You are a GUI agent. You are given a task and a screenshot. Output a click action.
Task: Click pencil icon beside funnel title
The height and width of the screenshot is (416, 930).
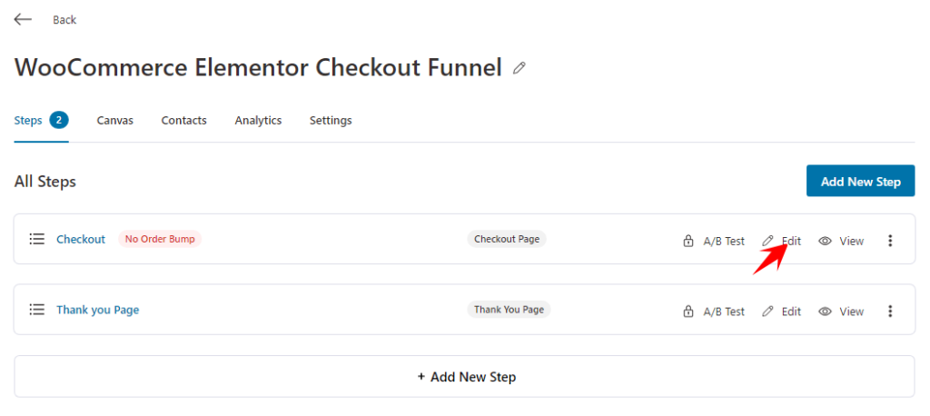coord(519,68)
